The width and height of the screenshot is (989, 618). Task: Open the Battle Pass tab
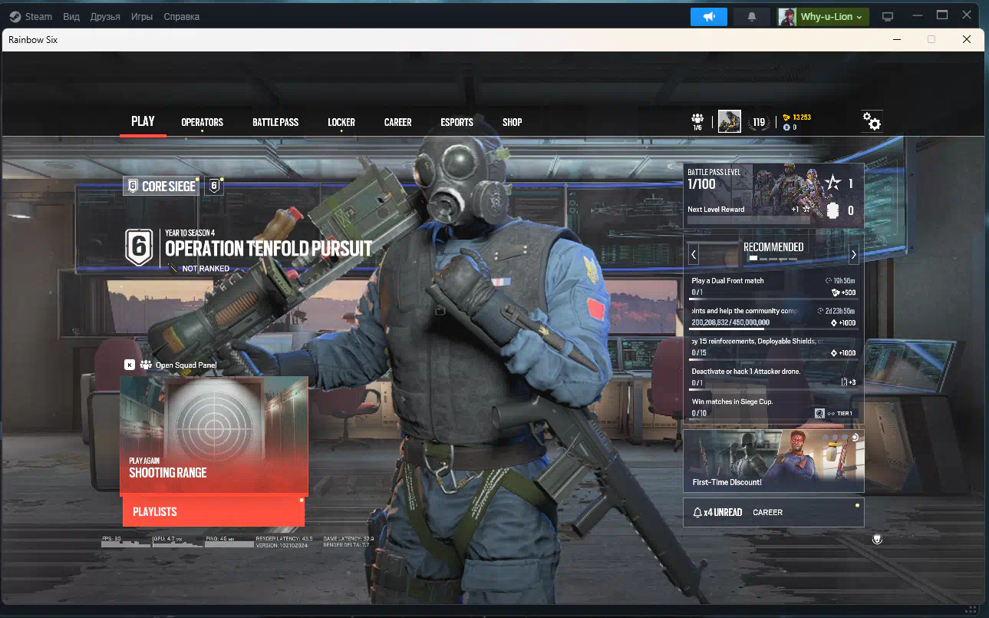click(275, 122)
